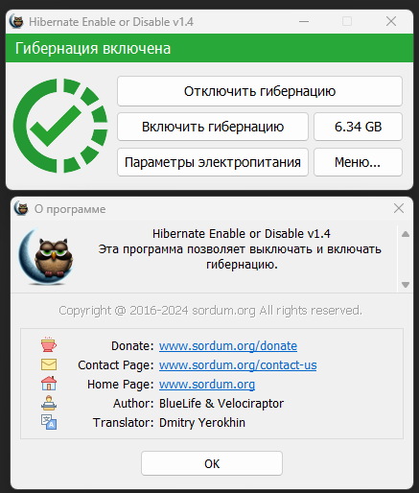Click the description scrollbar down arrow
This screenshot has width=419, height=493.
[406, 285]
